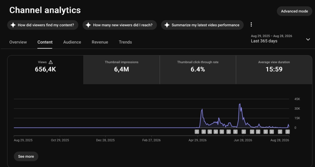315x167 pixels.
Task: Select the Average view duration card
Action: (x=274, y=70)
